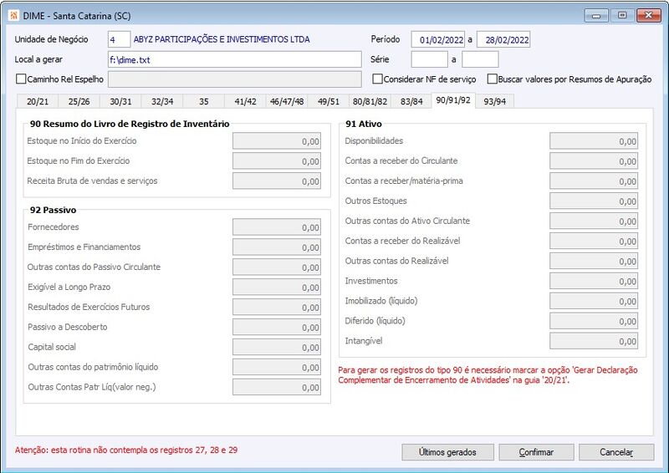The image size is (669, 473).
Task: Click the Outros Estoques value field
Action: coord(594,201)
